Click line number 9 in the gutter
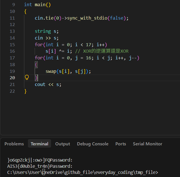 pyautogui.click(x=14, y=5)
